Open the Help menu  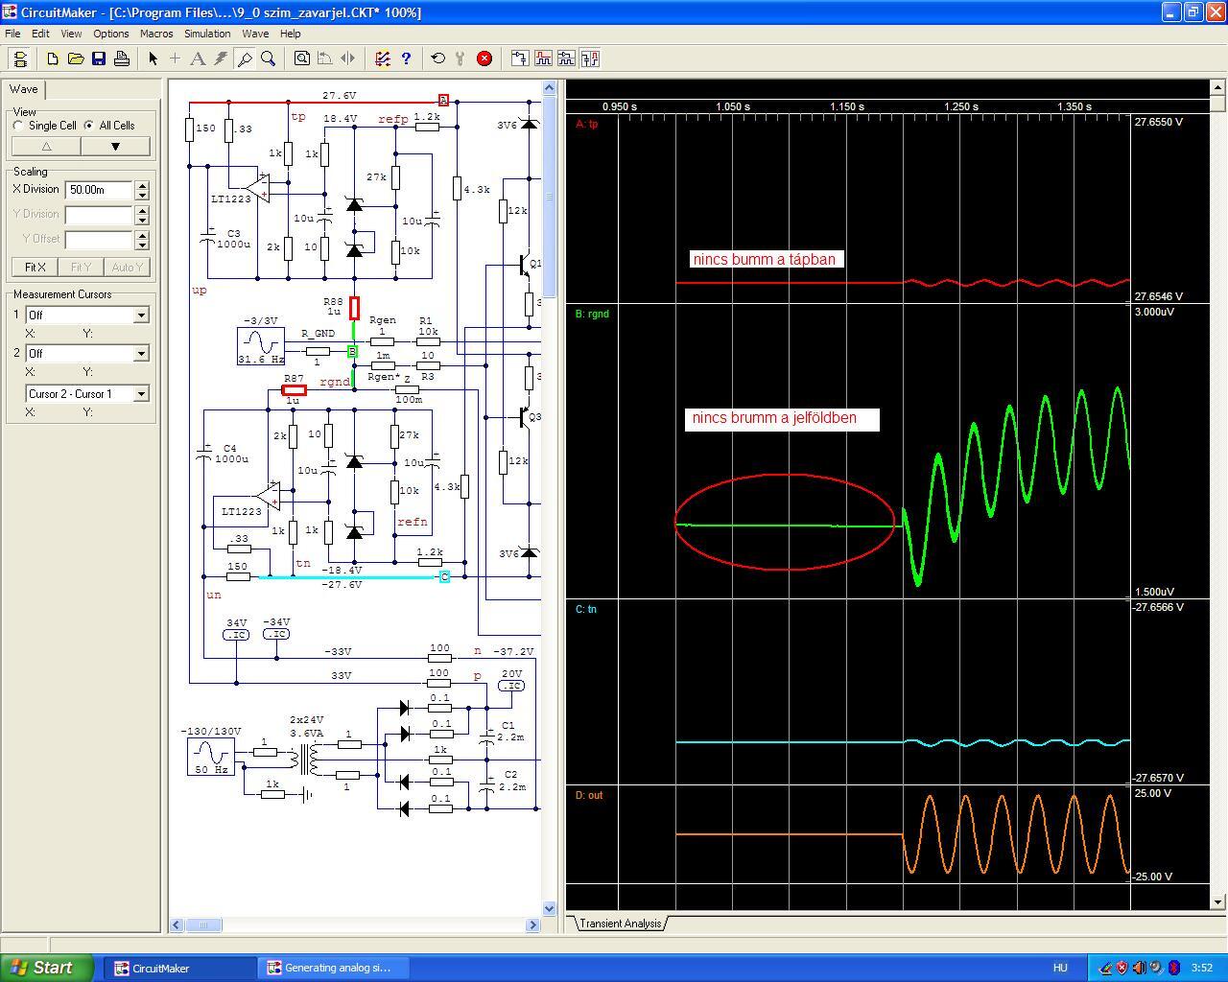point(290,34)
